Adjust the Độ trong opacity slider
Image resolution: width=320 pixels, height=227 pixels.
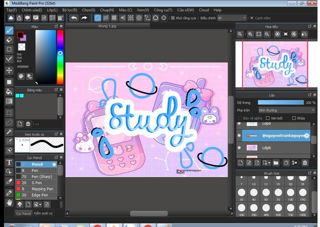tap(281, 103)
